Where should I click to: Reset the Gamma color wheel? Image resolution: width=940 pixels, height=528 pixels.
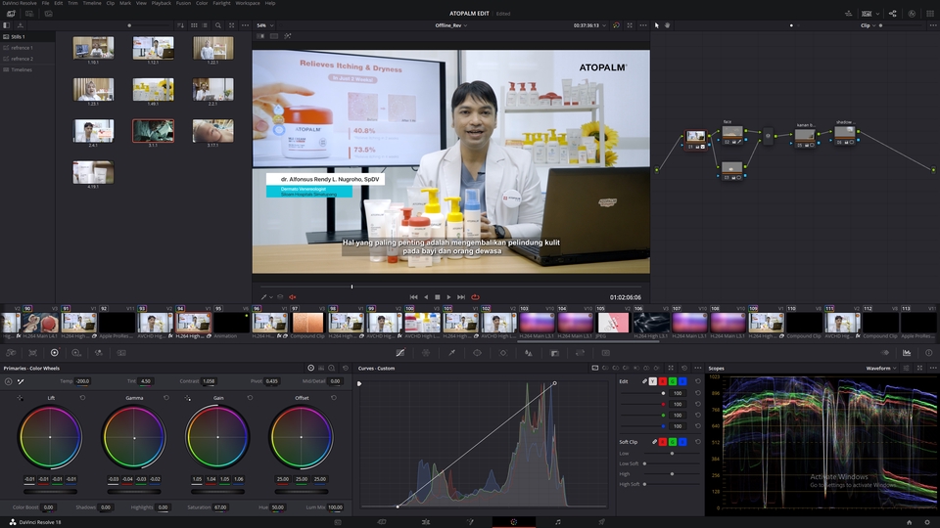(166, 398)
